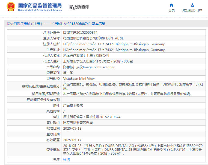Image resolution: width=208 pixels, height=165 pixels.
Task: Click the 注册证编号 row label
Action: tap(51, 33)
